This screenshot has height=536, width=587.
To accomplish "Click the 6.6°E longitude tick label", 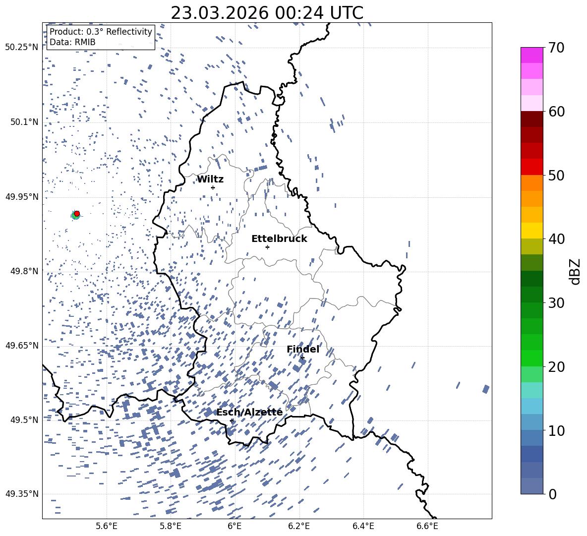I will tap(427, 526).
